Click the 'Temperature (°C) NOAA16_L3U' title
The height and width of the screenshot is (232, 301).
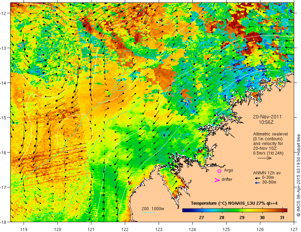tap(223, 203)
